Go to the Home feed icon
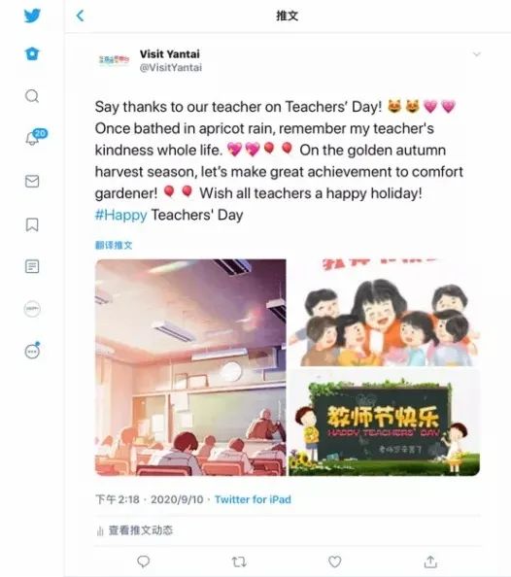This screenshot has width=511, height=577. pos(32,53)
